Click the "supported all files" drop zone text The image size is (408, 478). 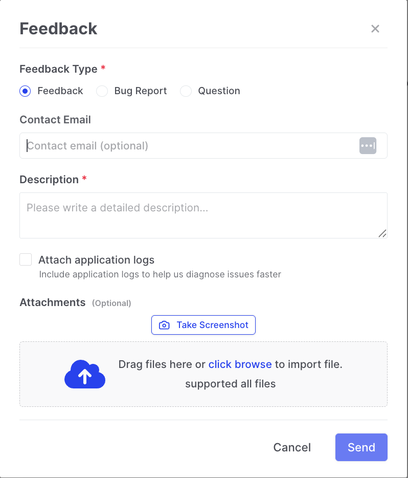(230, 384)
